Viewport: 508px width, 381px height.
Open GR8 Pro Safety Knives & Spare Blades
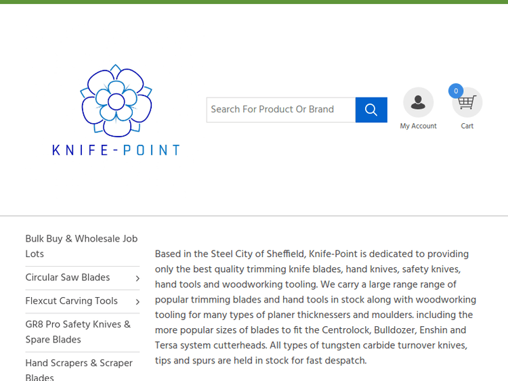pyautogui.click(x=78, y=332)
